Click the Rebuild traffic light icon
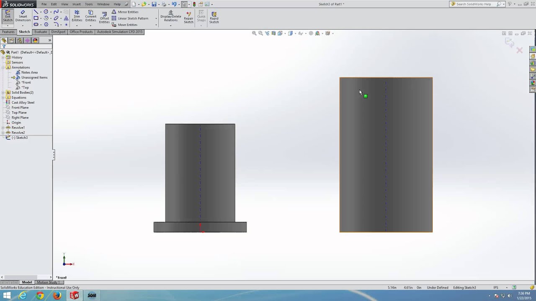This screenshot has width=536, height=301. (194, 4)
